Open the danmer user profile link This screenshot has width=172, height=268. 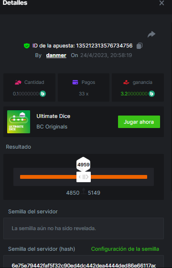point(56,55)
